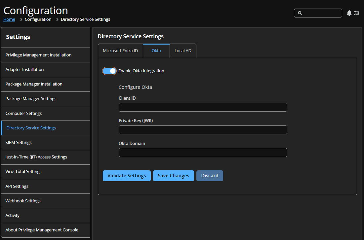This screenshot has width=364, height=240.
Task: Focus the Private Key (JWK) field
Action: click(x=203, y=130)
